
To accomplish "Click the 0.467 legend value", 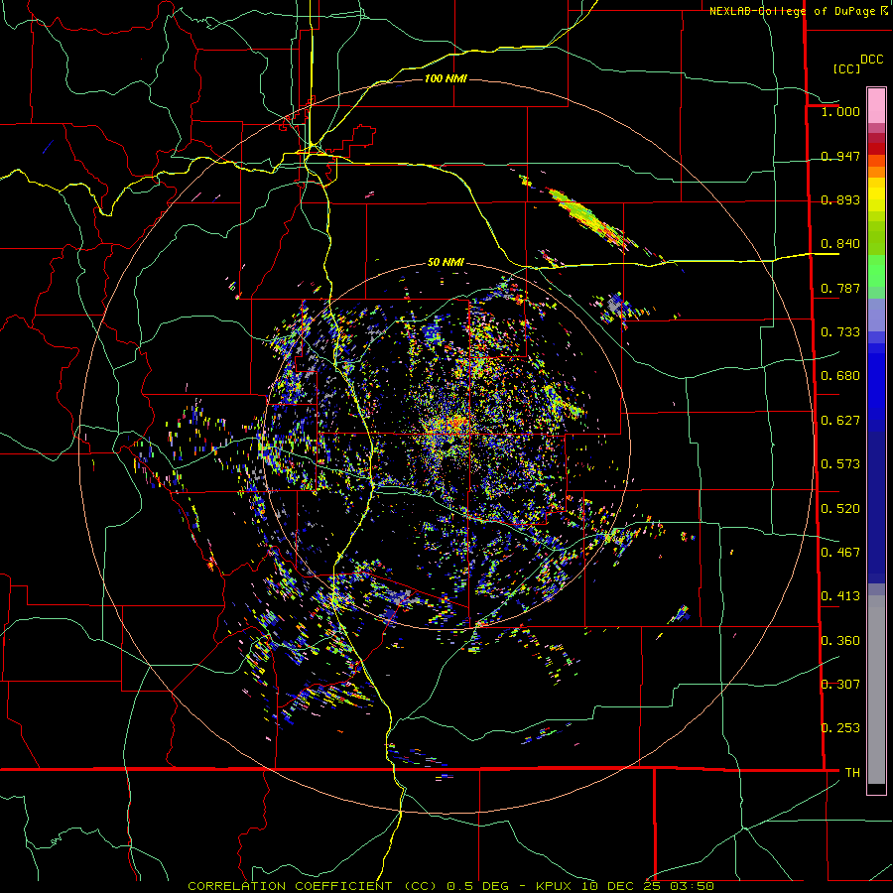I will click(x=840, y=553).
